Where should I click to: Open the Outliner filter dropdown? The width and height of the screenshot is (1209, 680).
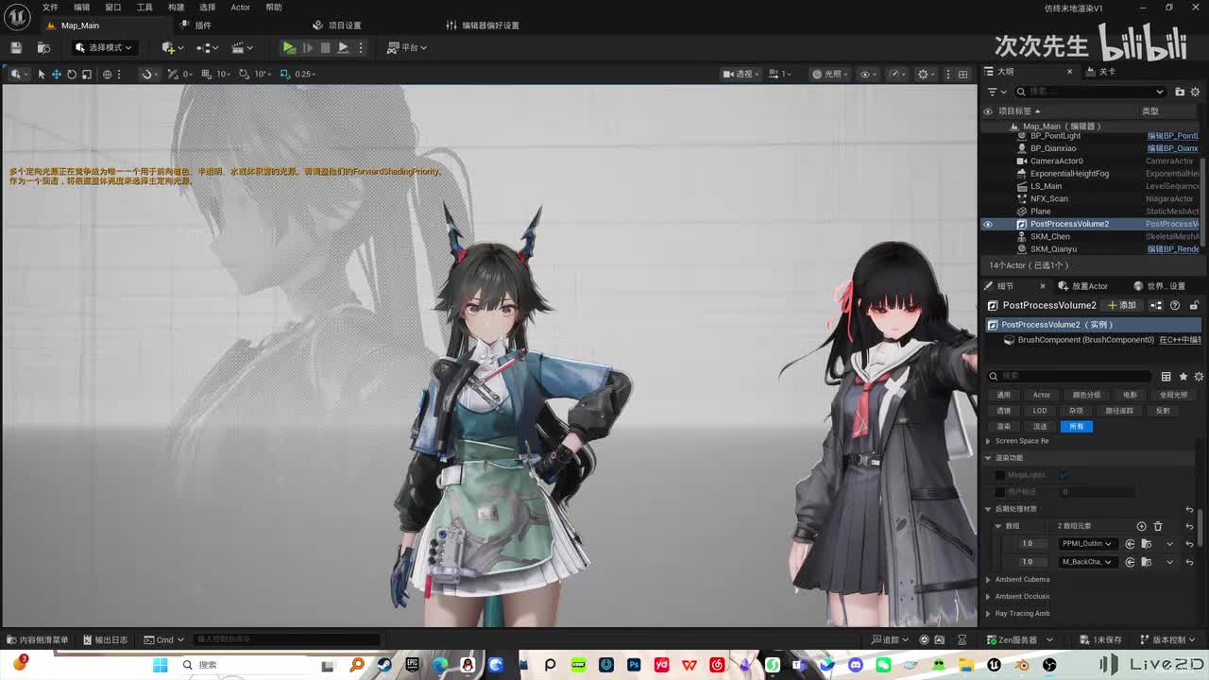[x=996, y=92]
